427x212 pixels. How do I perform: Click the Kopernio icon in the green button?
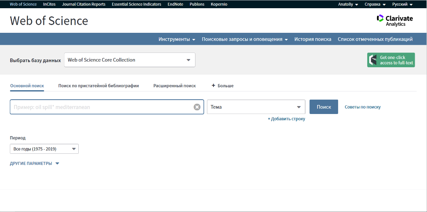[372, 60]
